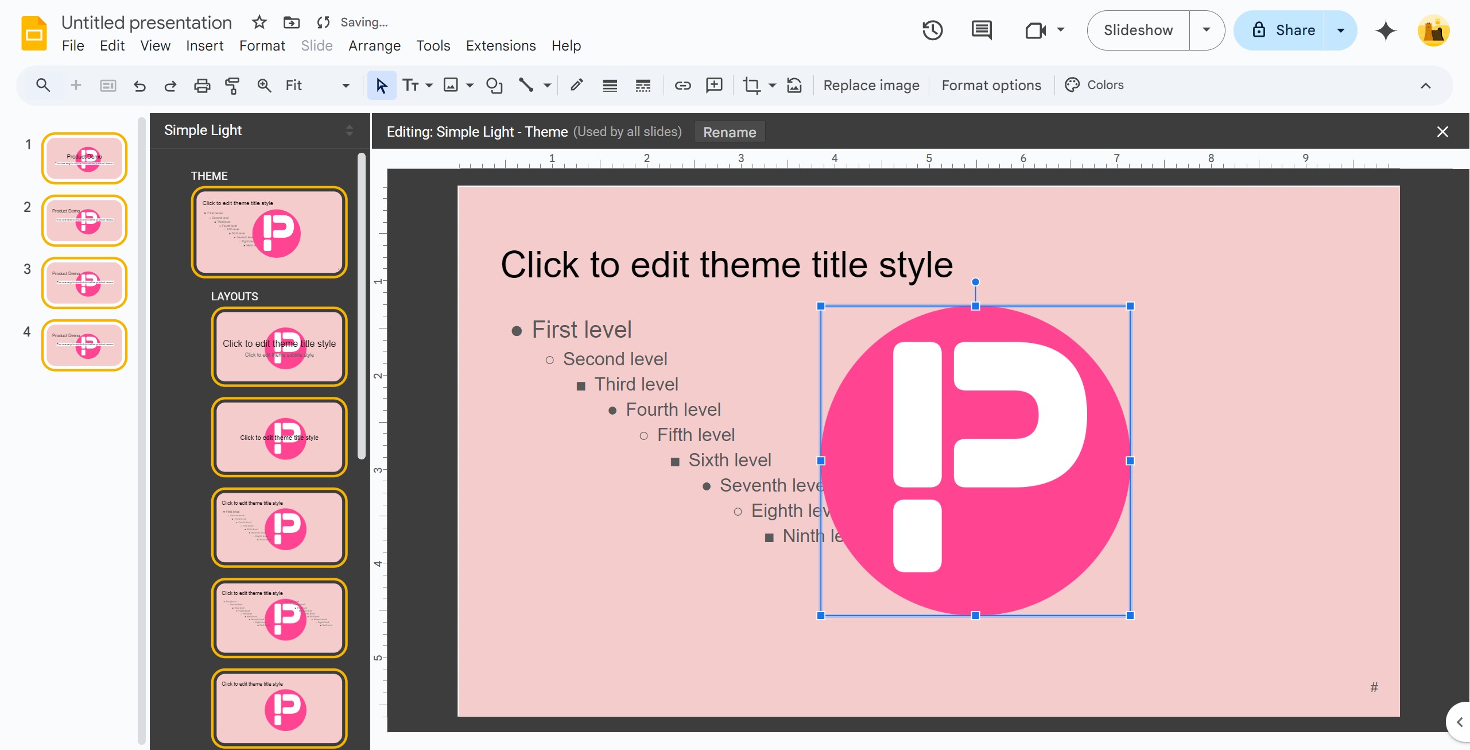
Task: Click the crop image icon
Action: click(x=751, y=86)
